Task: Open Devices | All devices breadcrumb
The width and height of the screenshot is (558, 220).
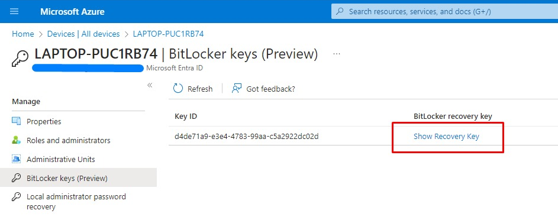Action: click(x=83, y=34)
